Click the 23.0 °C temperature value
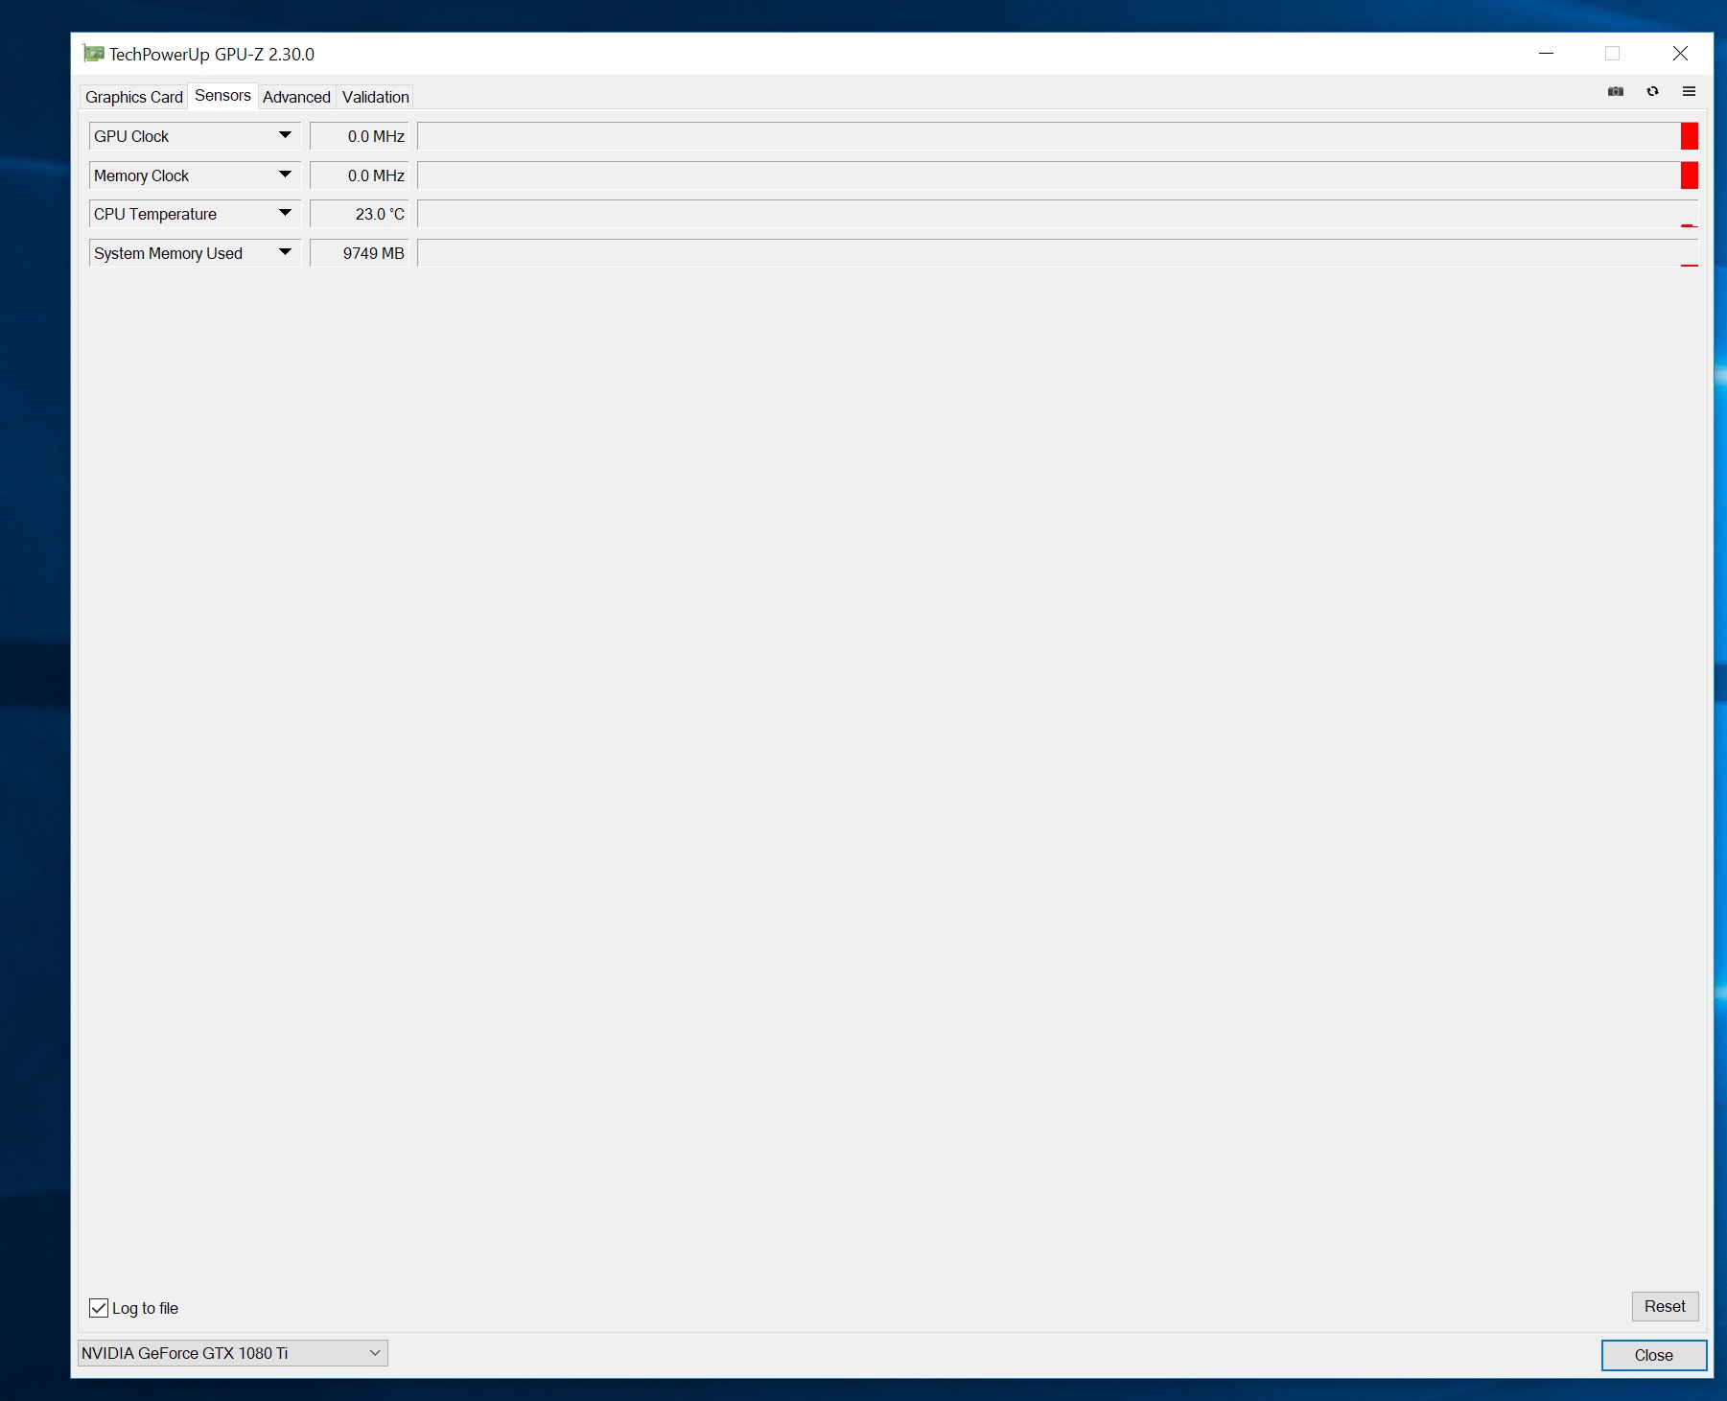Image resolution: width=1727 pixels, height=1401 pixels. click(360, 214)
